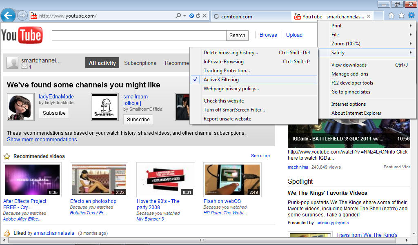The width and height of the screenshot is (418, 245).
Task: Click the horizontal scrollbar thumb
Action: [x=202, y=240]
